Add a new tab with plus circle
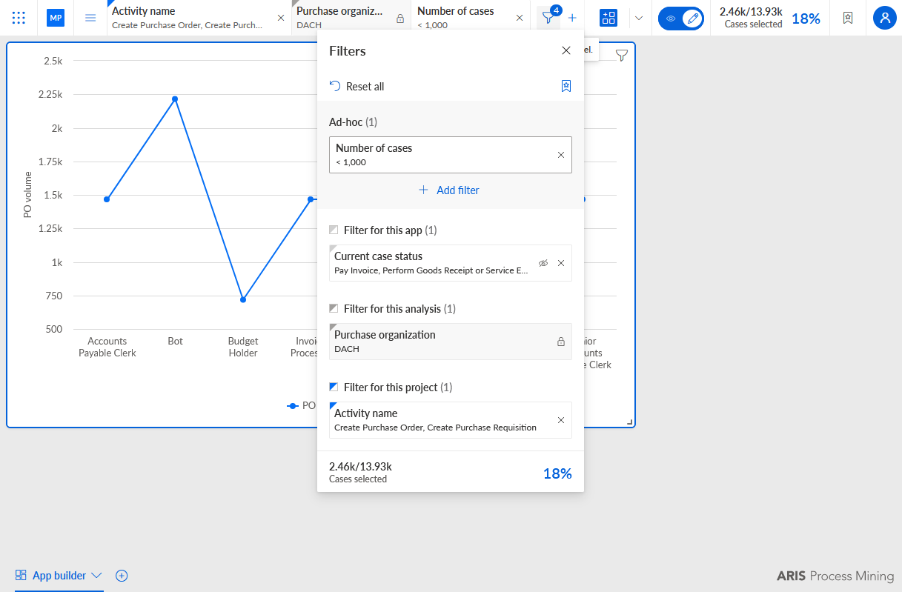The width and height of the screenshot is (902, 592). [x=122, y=576]
